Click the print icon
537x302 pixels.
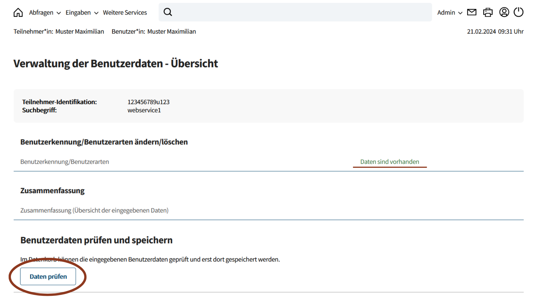488,12
